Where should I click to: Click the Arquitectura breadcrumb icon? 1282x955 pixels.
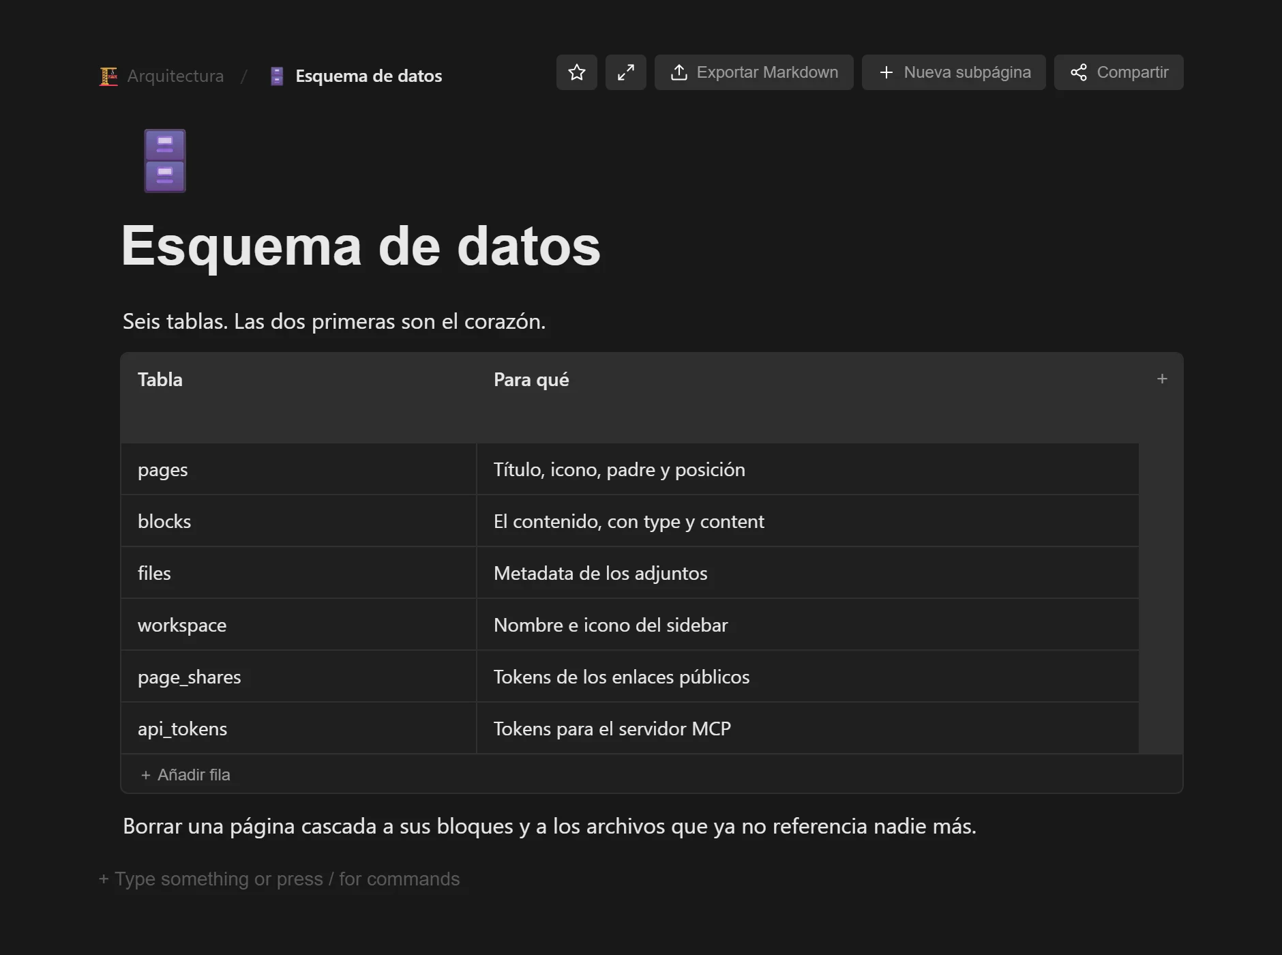coord(108,76)
